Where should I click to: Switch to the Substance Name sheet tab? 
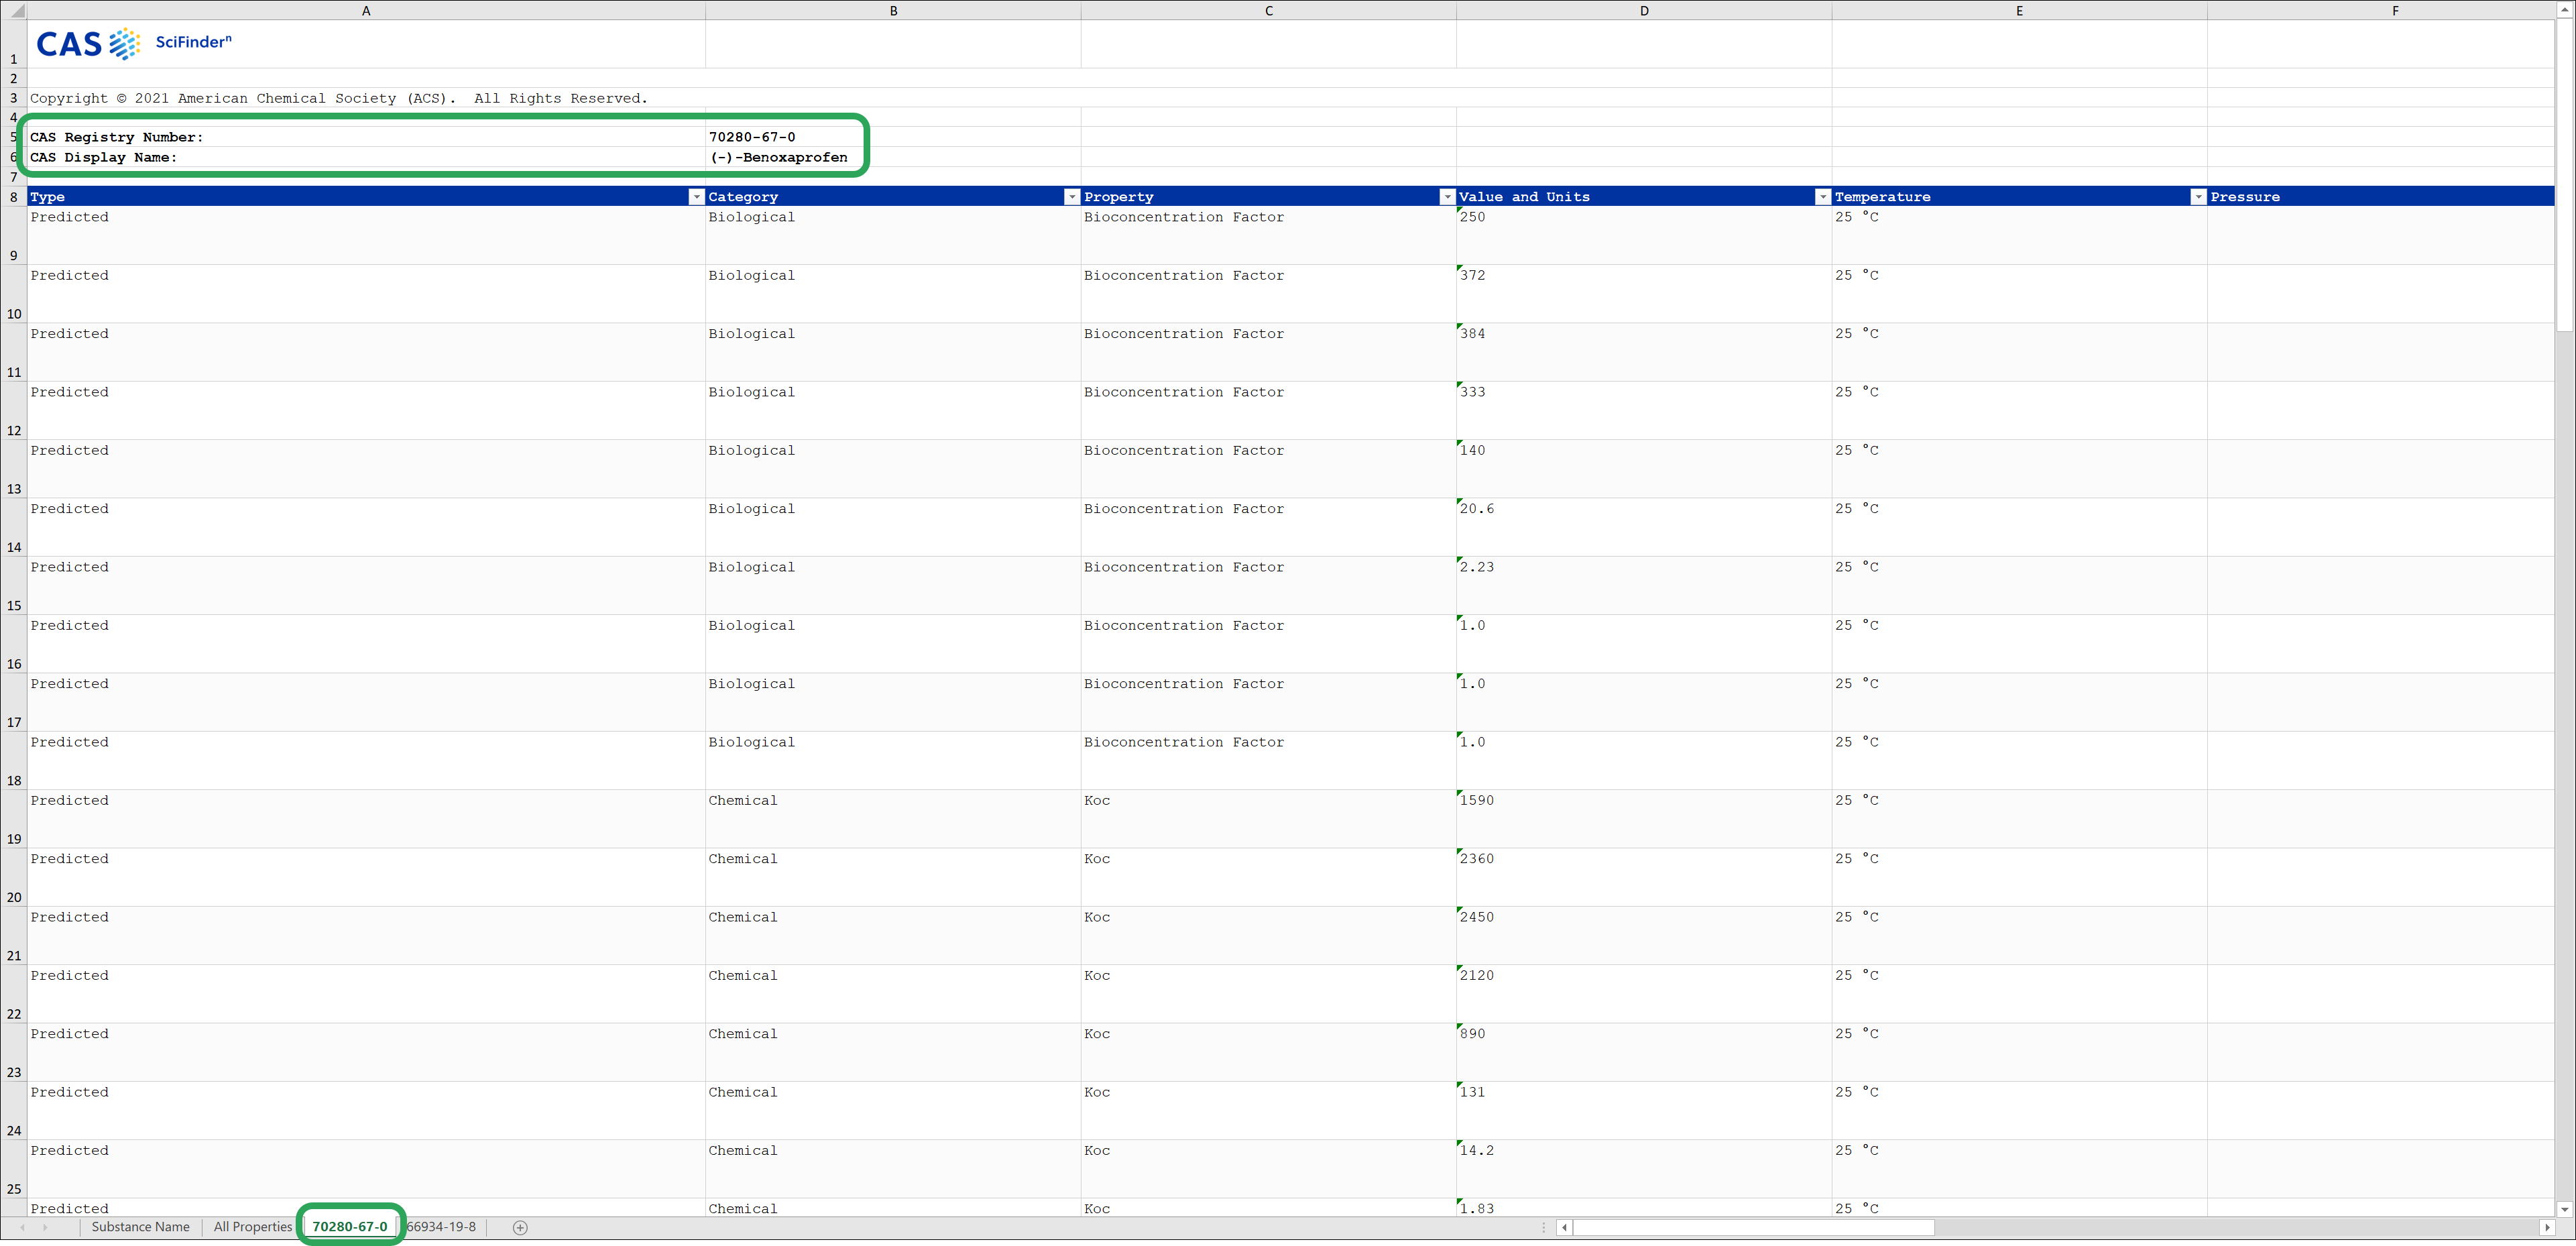click(140, 1227)
